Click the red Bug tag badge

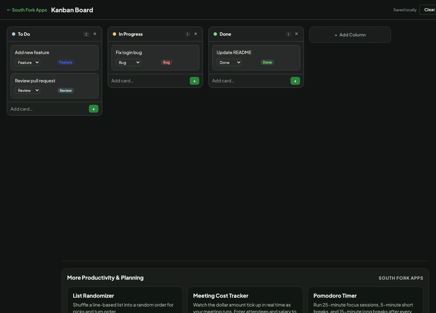click(x=167, y=62)
